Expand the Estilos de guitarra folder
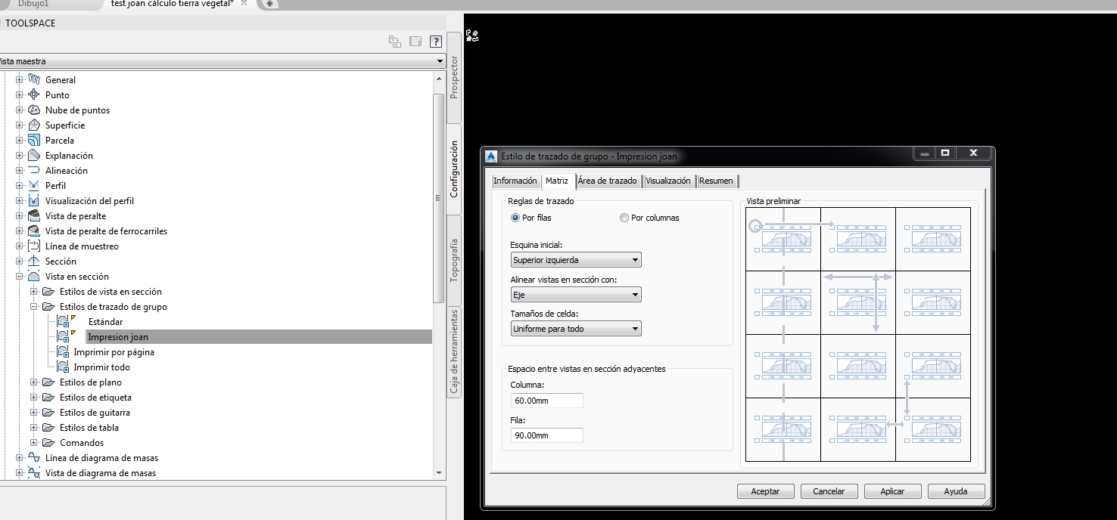1117x520 pixels. tap(33, 413)
